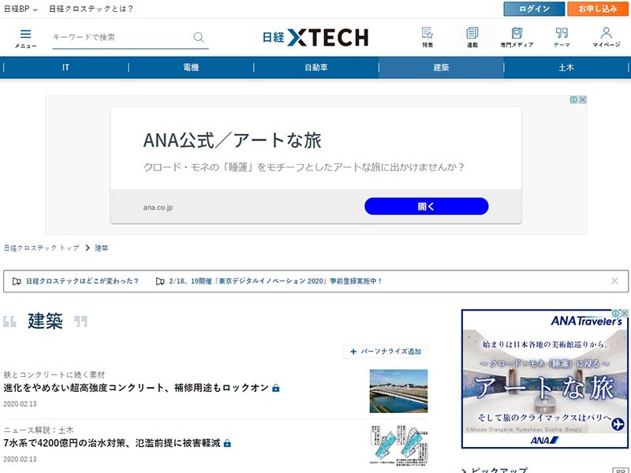Open the sidebar ANA Traveler's ad info icon

(x=616, y=312)
